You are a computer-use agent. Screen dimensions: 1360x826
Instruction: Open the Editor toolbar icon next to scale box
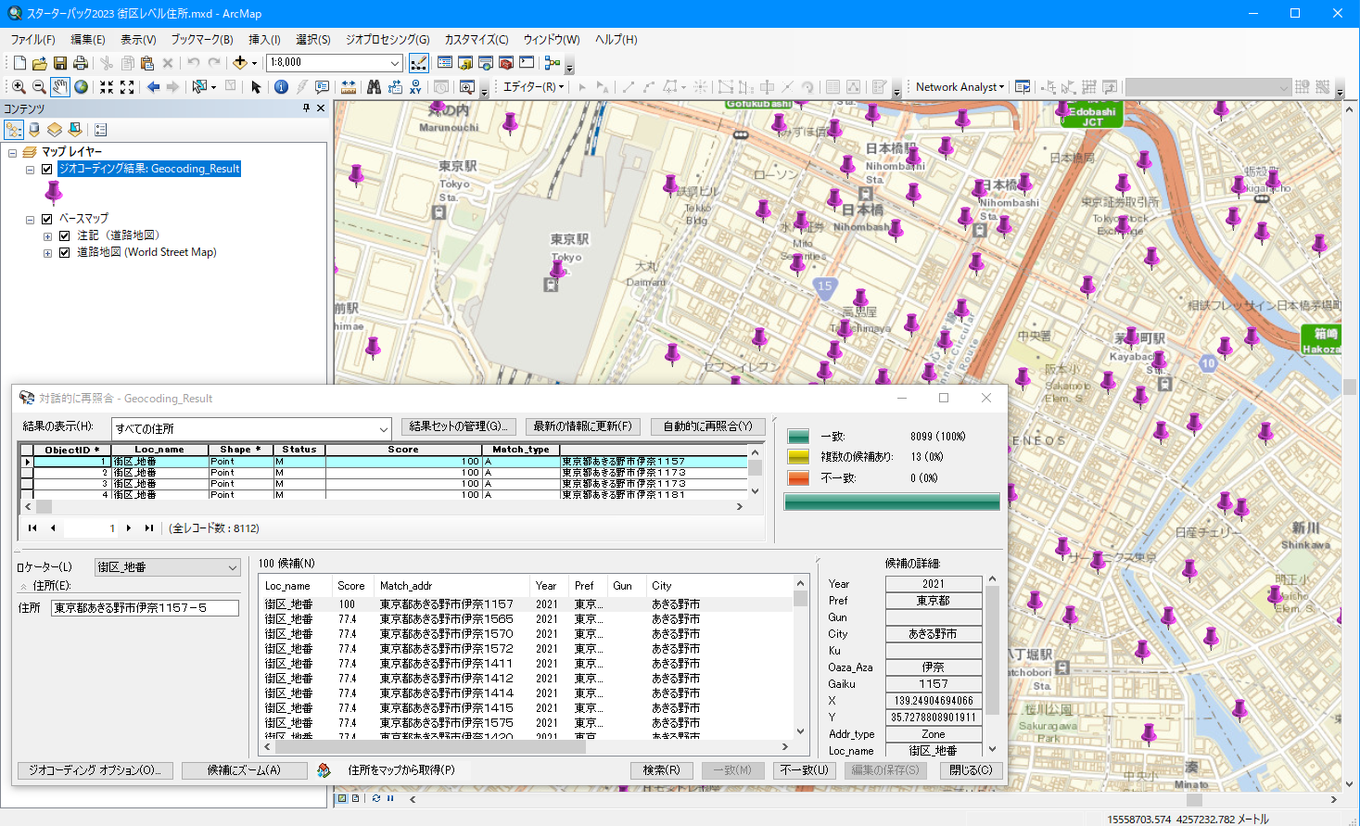[x=419, y=63]
